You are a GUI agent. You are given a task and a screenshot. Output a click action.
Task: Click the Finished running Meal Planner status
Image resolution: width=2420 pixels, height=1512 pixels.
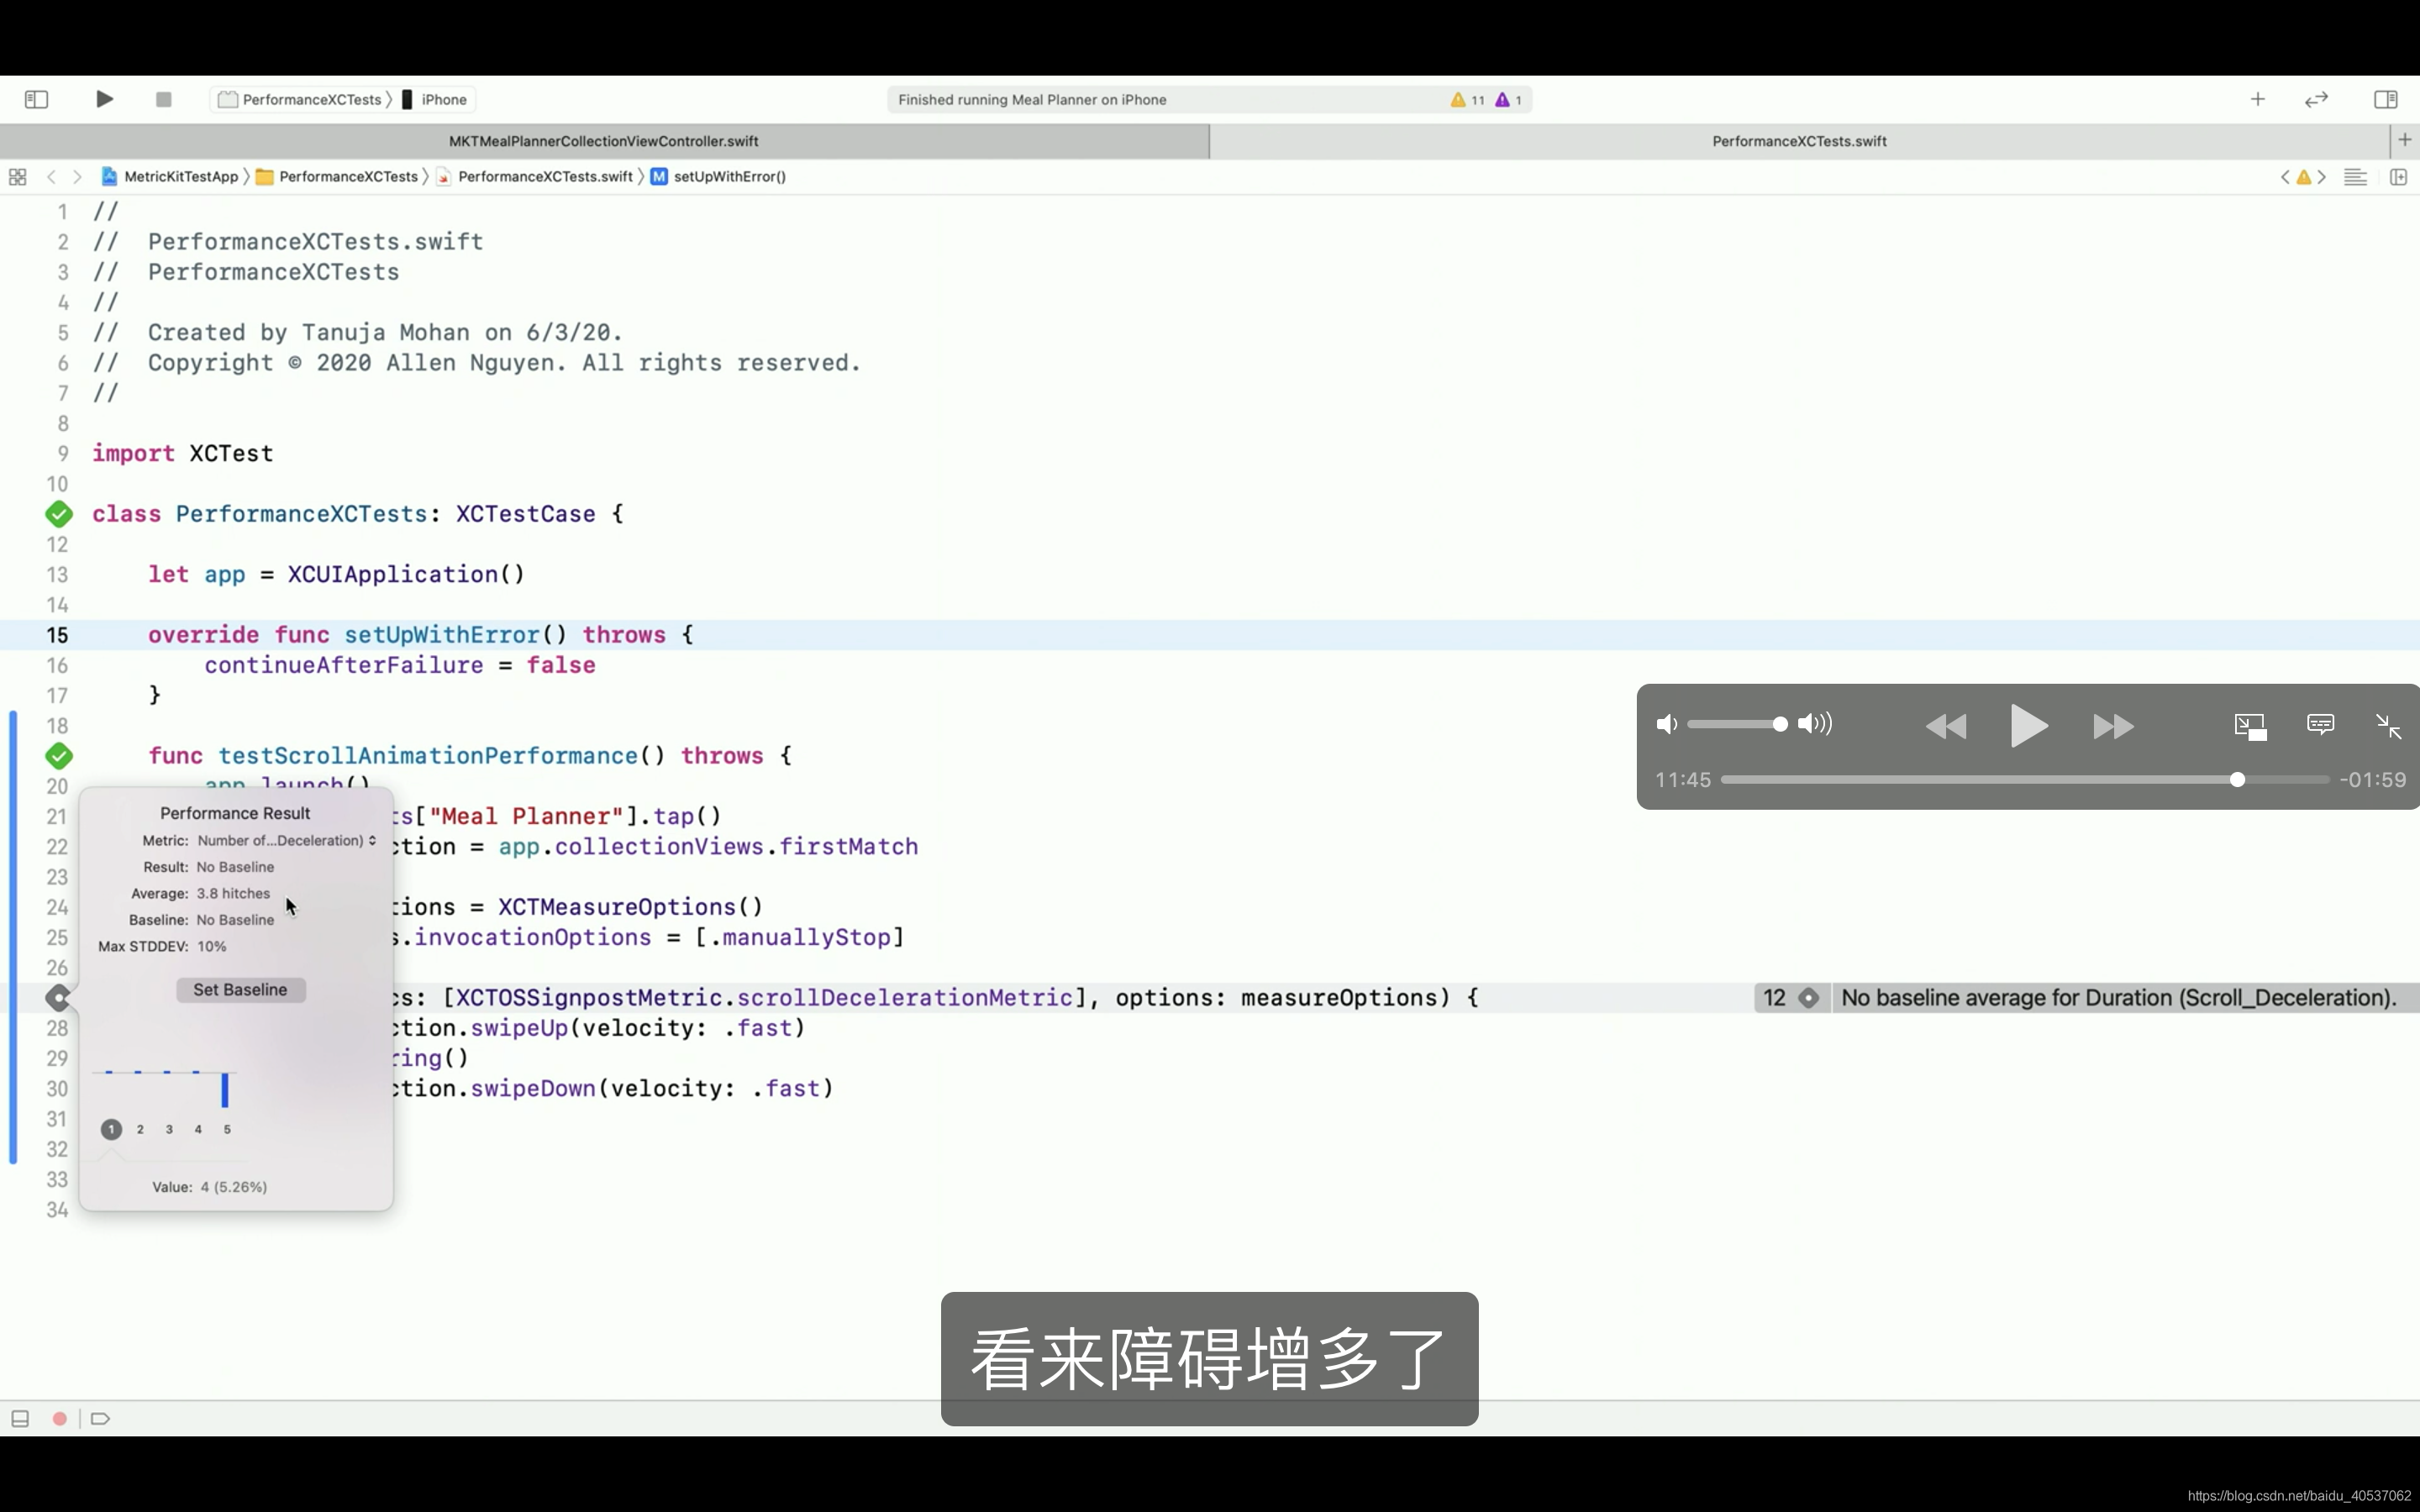point(1032,99)
